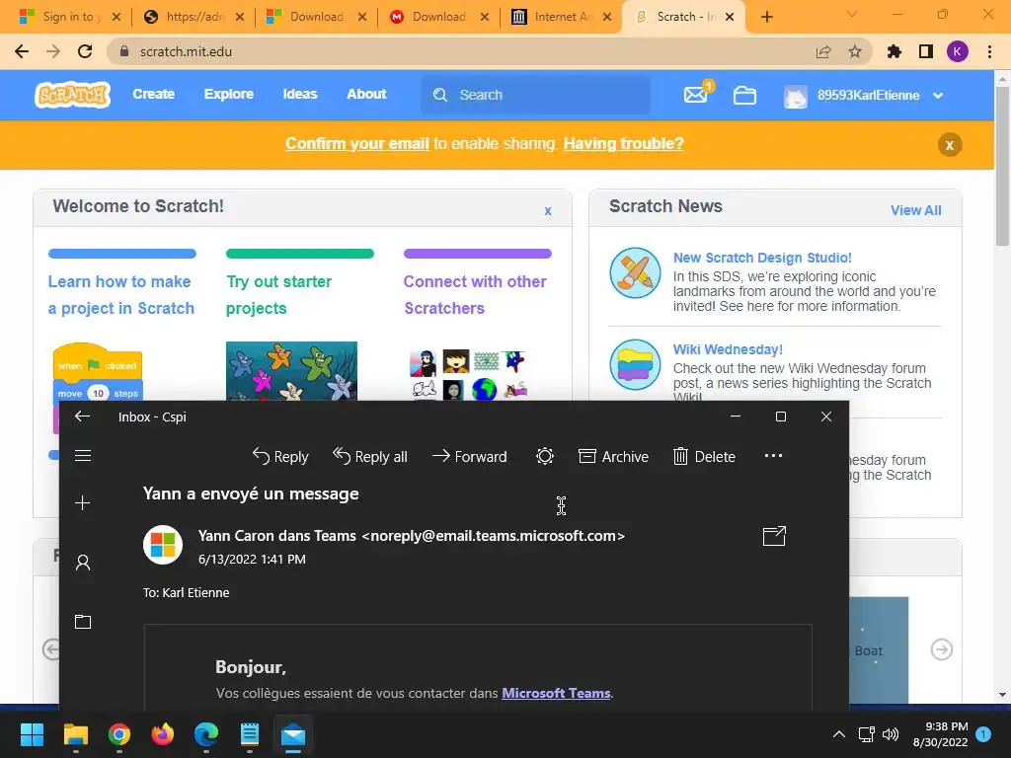
Task: Open Windows Start menu
Action: tap(32, 734)
